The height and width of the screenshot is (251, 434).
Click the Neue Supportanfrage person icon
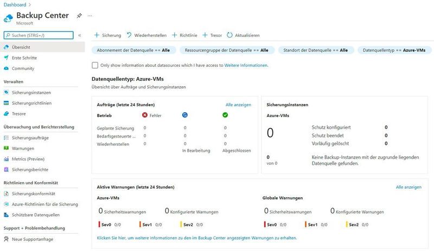(x=6, y=239)
